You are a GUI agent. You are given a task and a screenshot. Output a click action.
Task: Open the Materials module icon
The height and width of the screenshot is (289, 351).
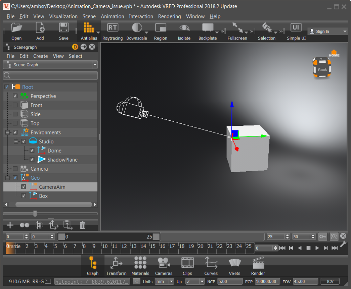[140, 263]
